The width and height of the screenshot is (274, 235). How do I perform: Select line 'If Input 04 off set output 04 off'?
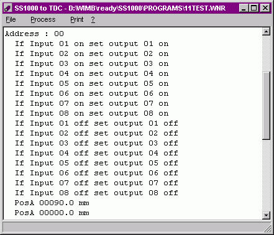click(x=96, y=153)
